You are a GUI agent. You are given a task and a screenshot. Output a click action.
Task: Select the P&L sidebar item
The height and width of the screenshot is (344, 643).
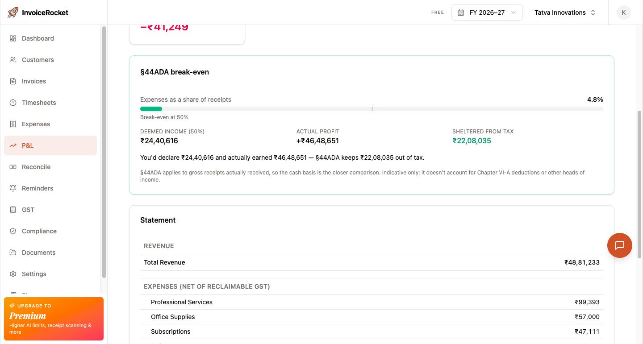(50, 145)
